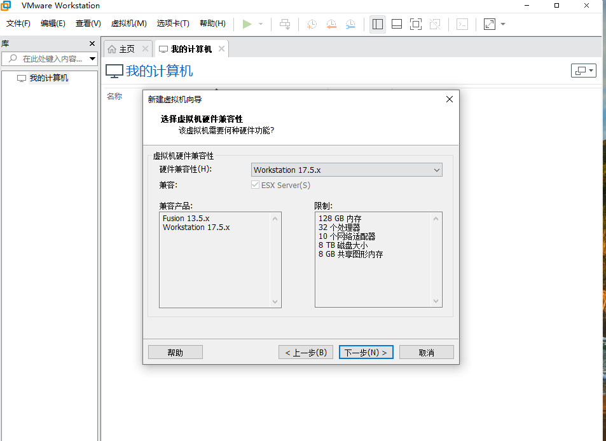Screen dimensions: 606x441
Task: Click the full screen mode icon
Action: coord(416,24)
